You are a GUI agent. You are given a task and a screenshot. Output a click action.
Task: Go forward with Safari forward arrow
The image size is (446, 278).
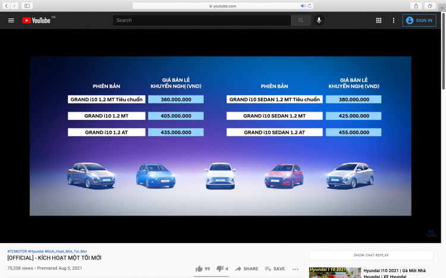(x=14, y=6)
